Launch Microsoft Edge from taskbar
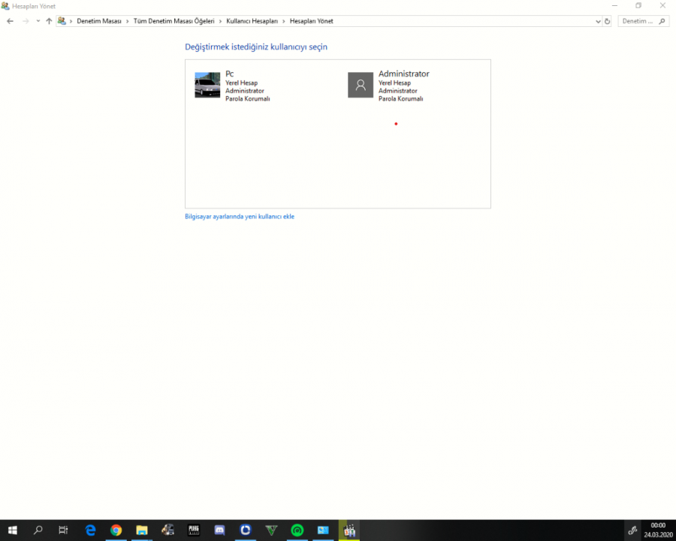The width and height of the screenshot is (676, 541). pyautogui.click(x=90, y=530)
